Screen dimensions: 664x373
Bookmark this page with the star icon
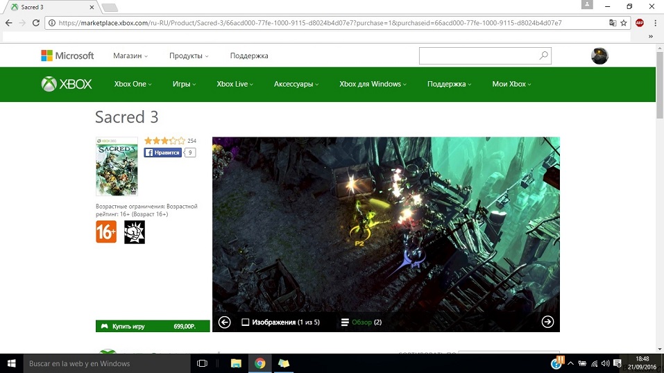[624, 23]
